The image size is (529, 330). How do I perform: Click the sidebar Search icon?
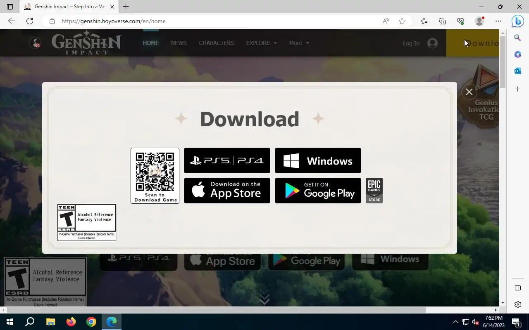517,38
